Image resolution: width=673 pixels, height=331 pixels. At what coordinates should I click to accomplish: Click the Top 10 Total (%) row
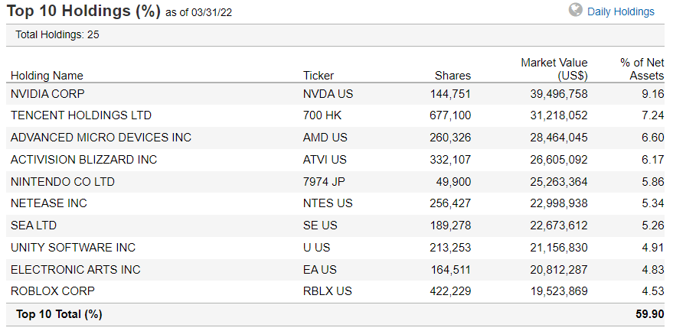(59, 314)
